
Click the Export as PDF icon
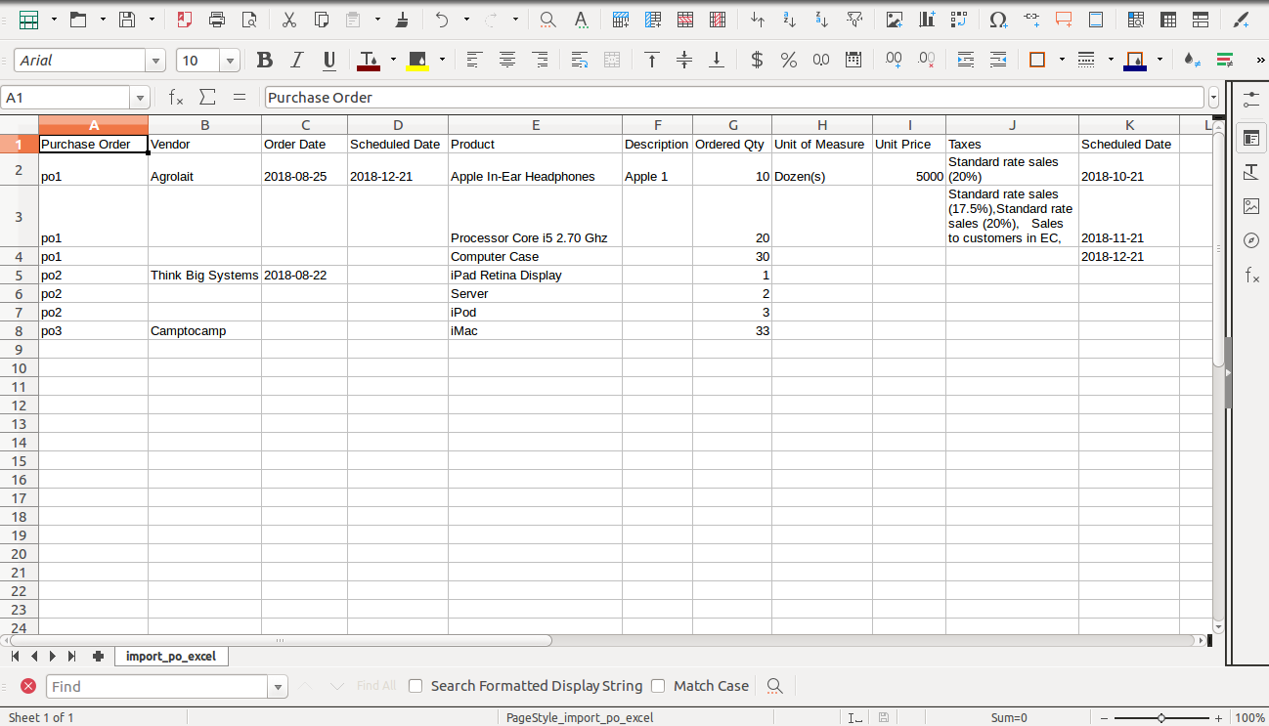(x=185, y=20)
